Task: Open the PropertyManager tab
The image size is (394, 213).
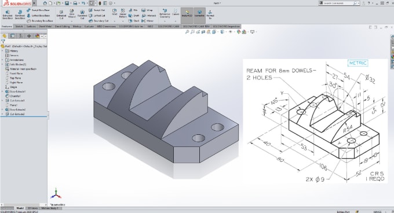Action: (x=13, y=36)
